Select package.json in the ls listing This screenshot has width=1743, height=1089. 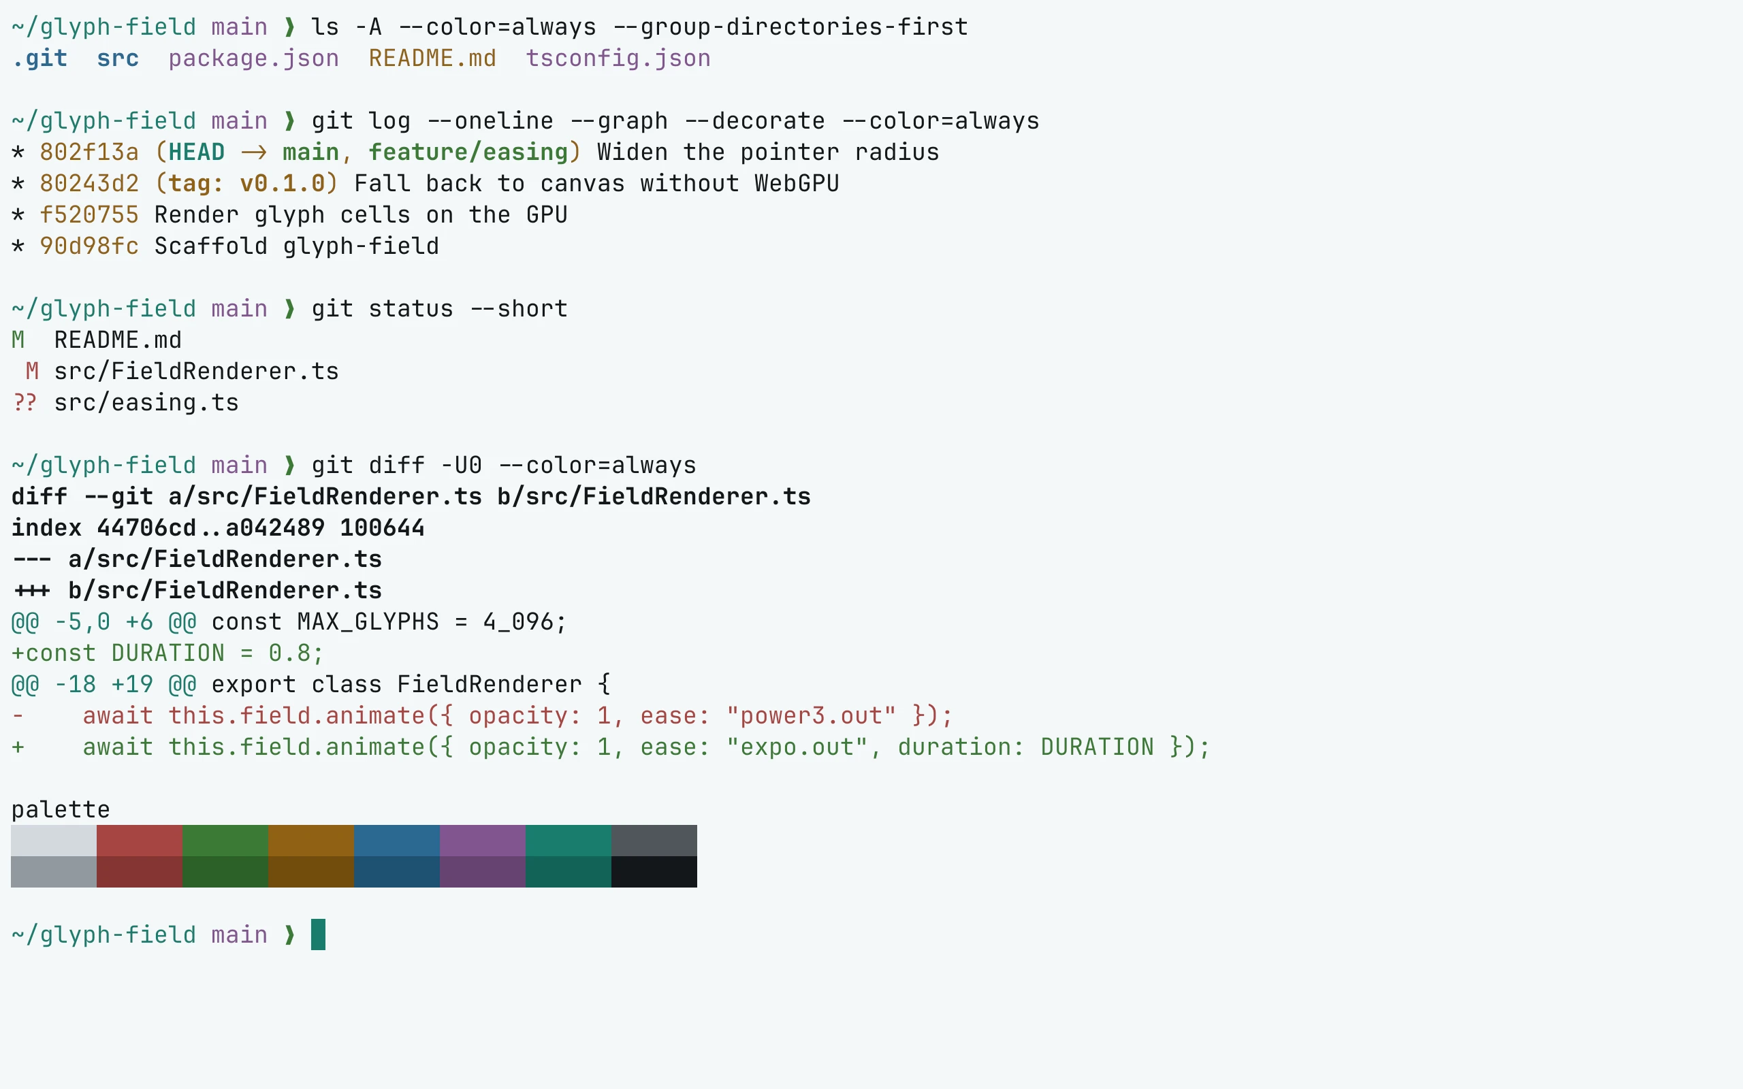pos(253,59)
